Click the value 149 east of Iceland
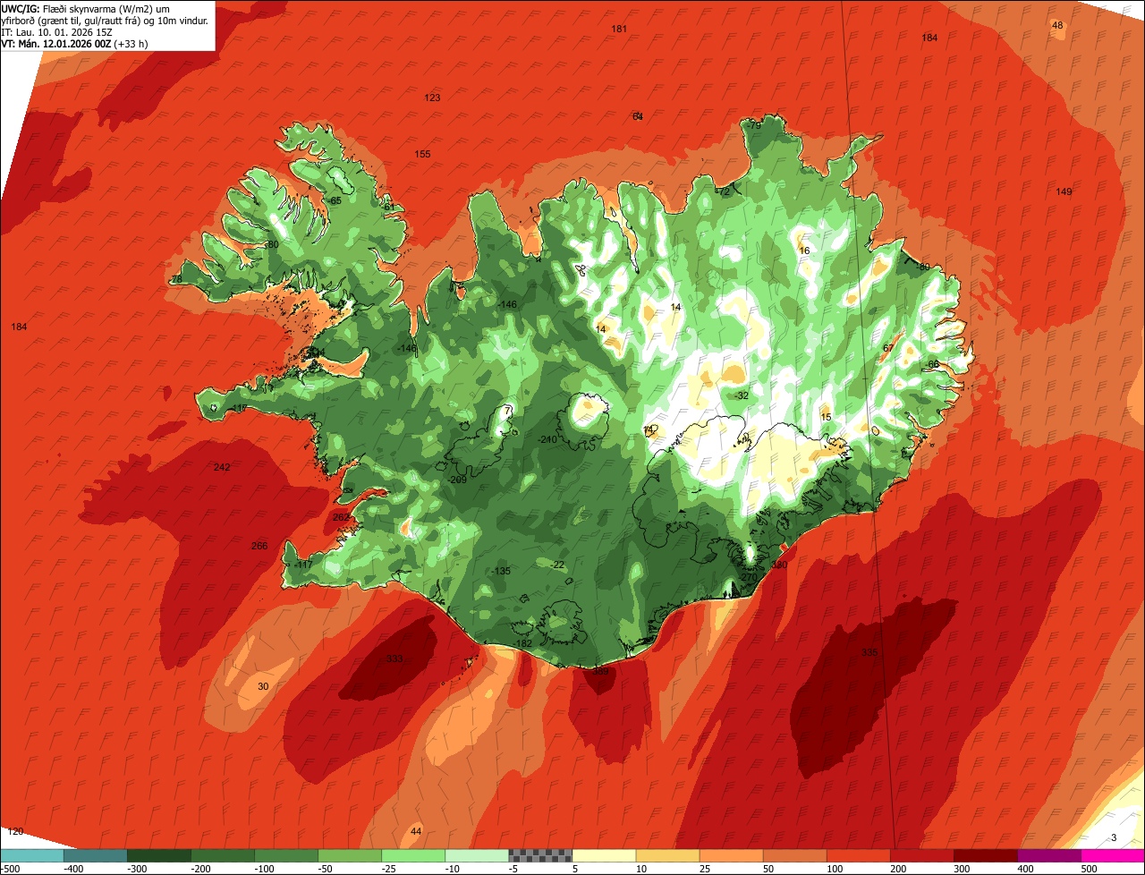The height and width of the screenshot is (875, 1145). (x=1064, y=191)
